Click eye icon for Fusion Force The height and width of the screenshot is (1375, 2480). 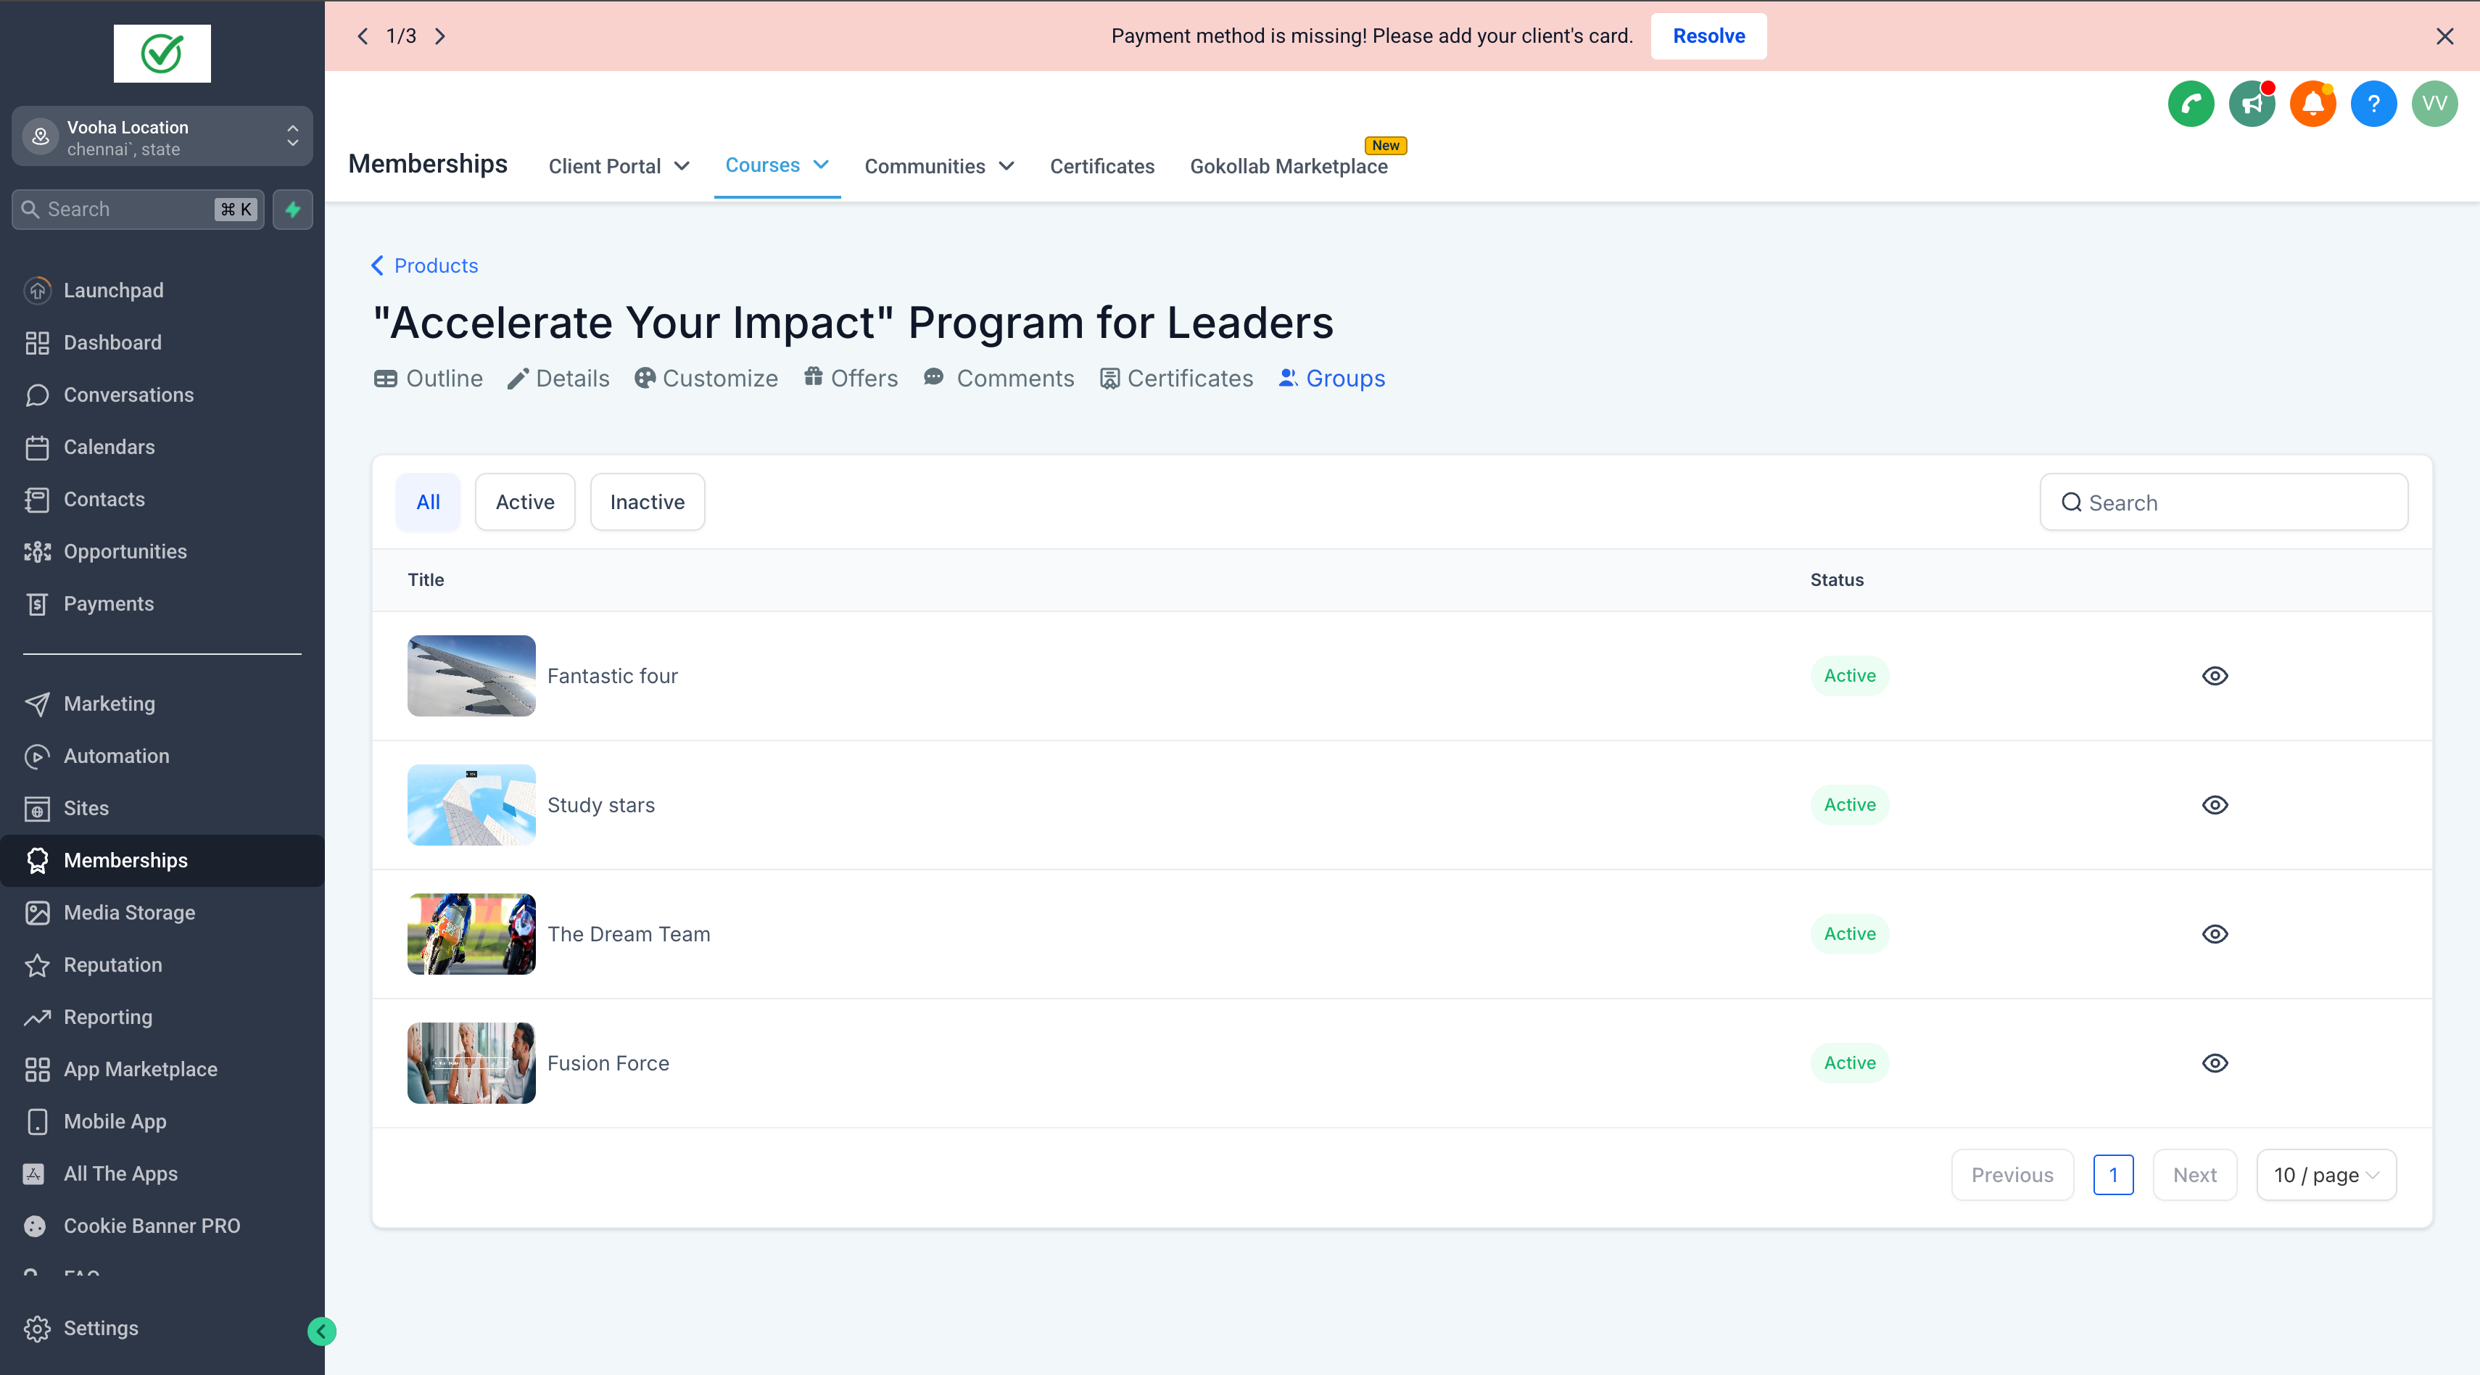tap(2215, 1063)
